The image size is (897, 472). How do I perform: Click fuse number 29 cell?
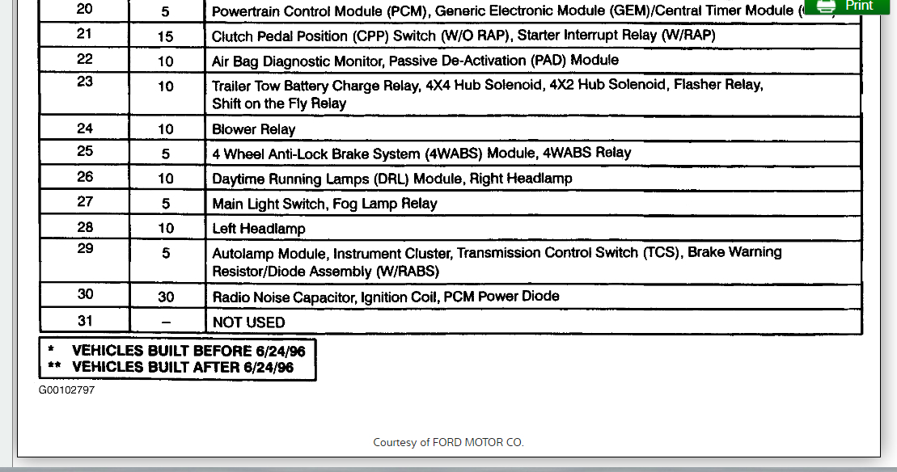(85, 261)
